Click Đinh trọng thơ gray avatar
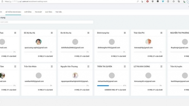Viewport: 189px width, 106px height. (112, 42)
